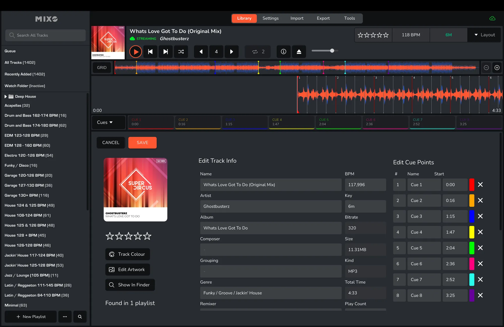
Task: Click the SAVE button
Action: [x=142, y=142]
